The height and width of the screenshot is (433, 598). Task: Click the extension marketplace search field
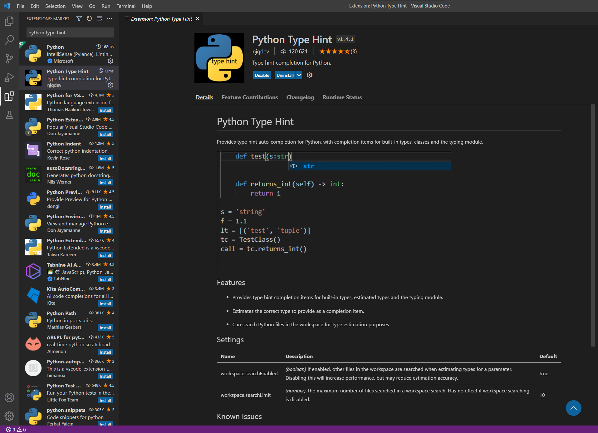pyautogui.click(x=70, y=32)
